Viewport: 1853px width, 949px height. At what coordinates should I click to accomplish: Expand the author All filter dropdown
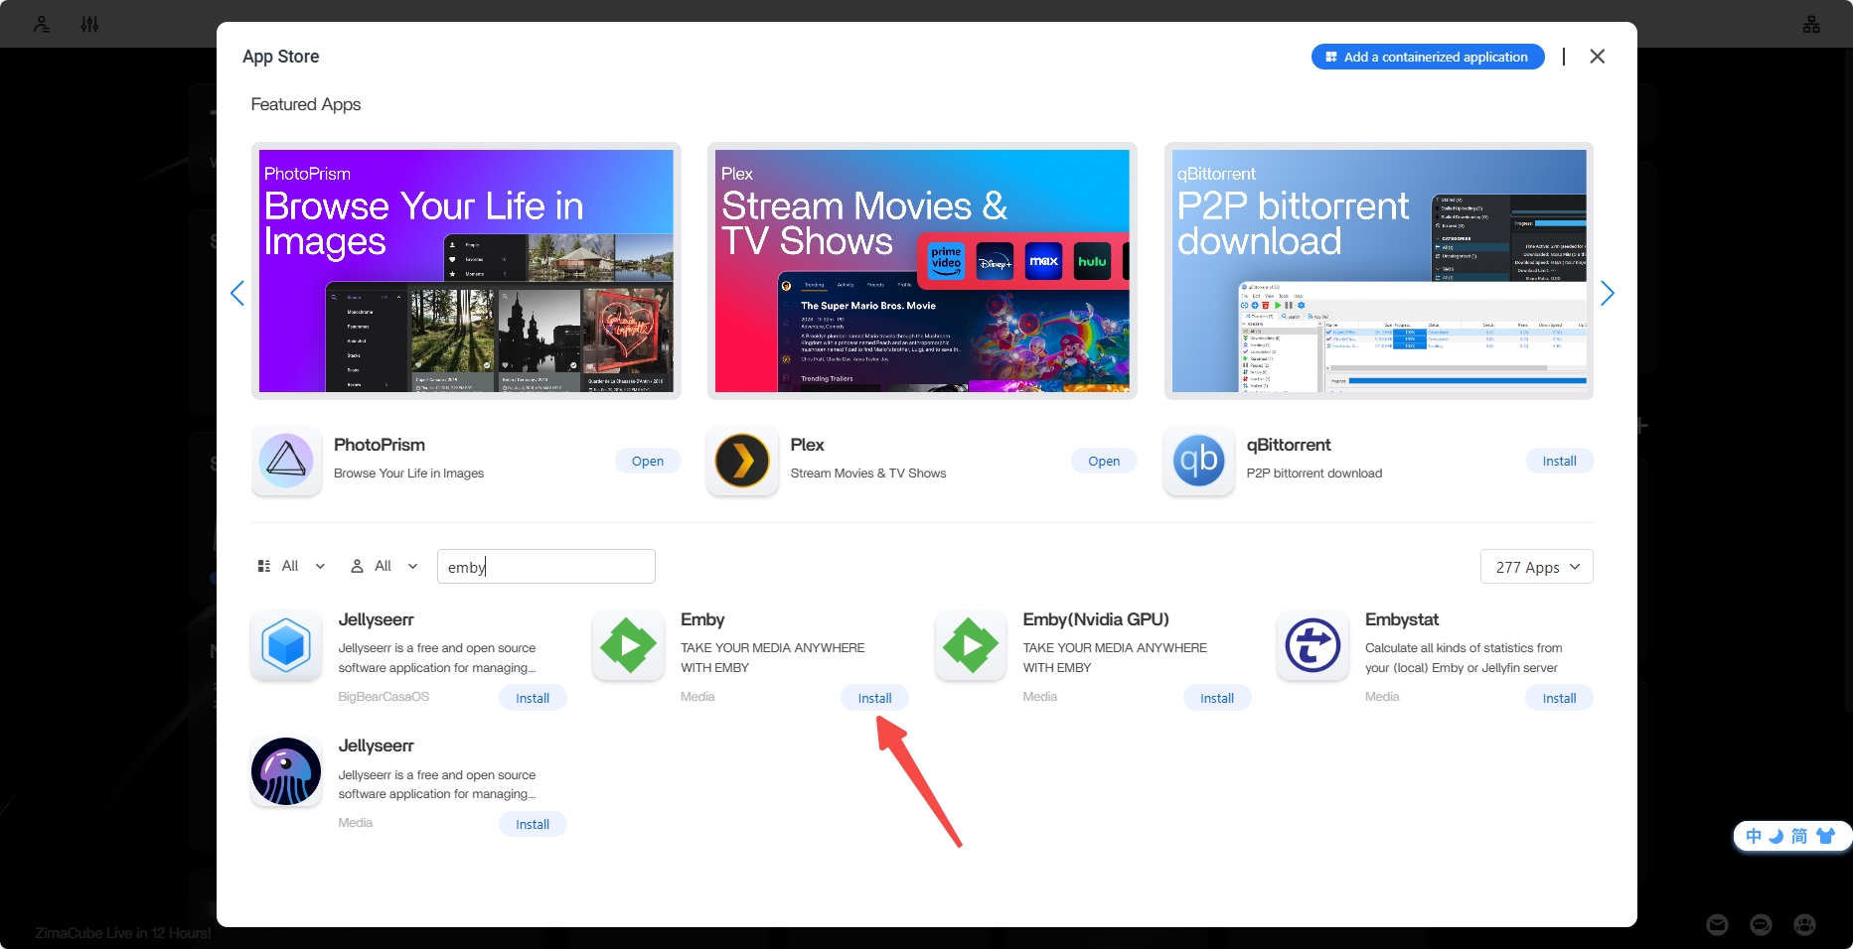point(384,566)
